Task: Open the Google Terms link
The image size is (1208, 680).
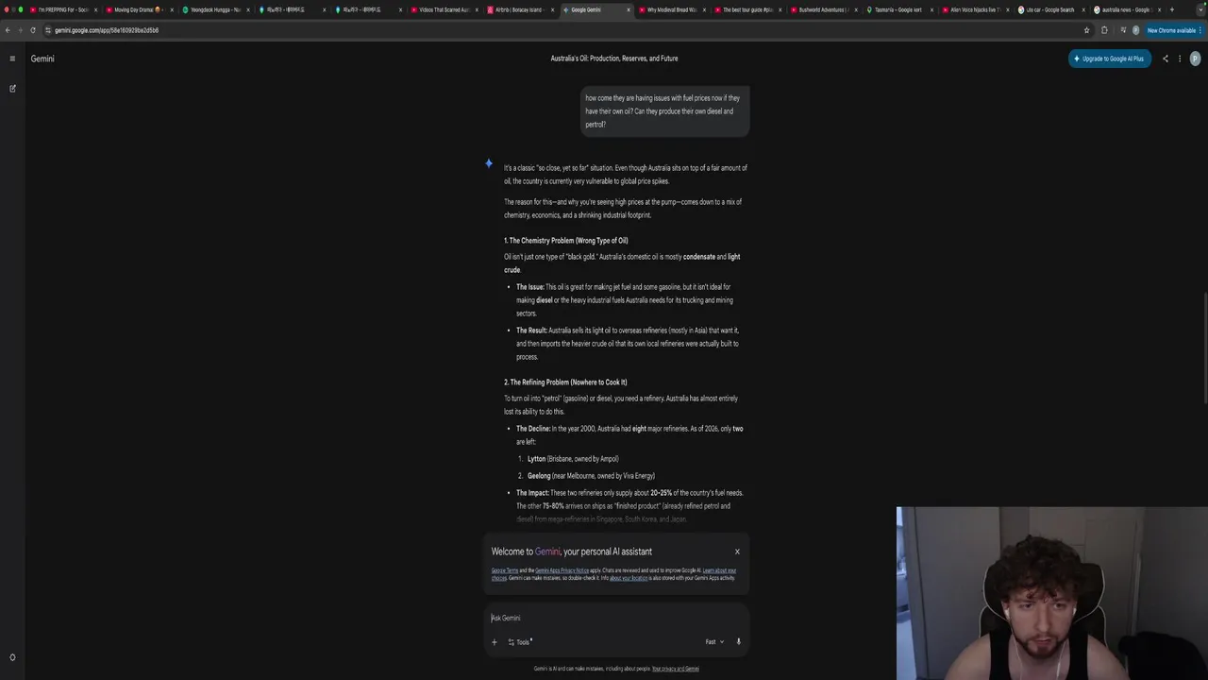Action: pos(505,570)
